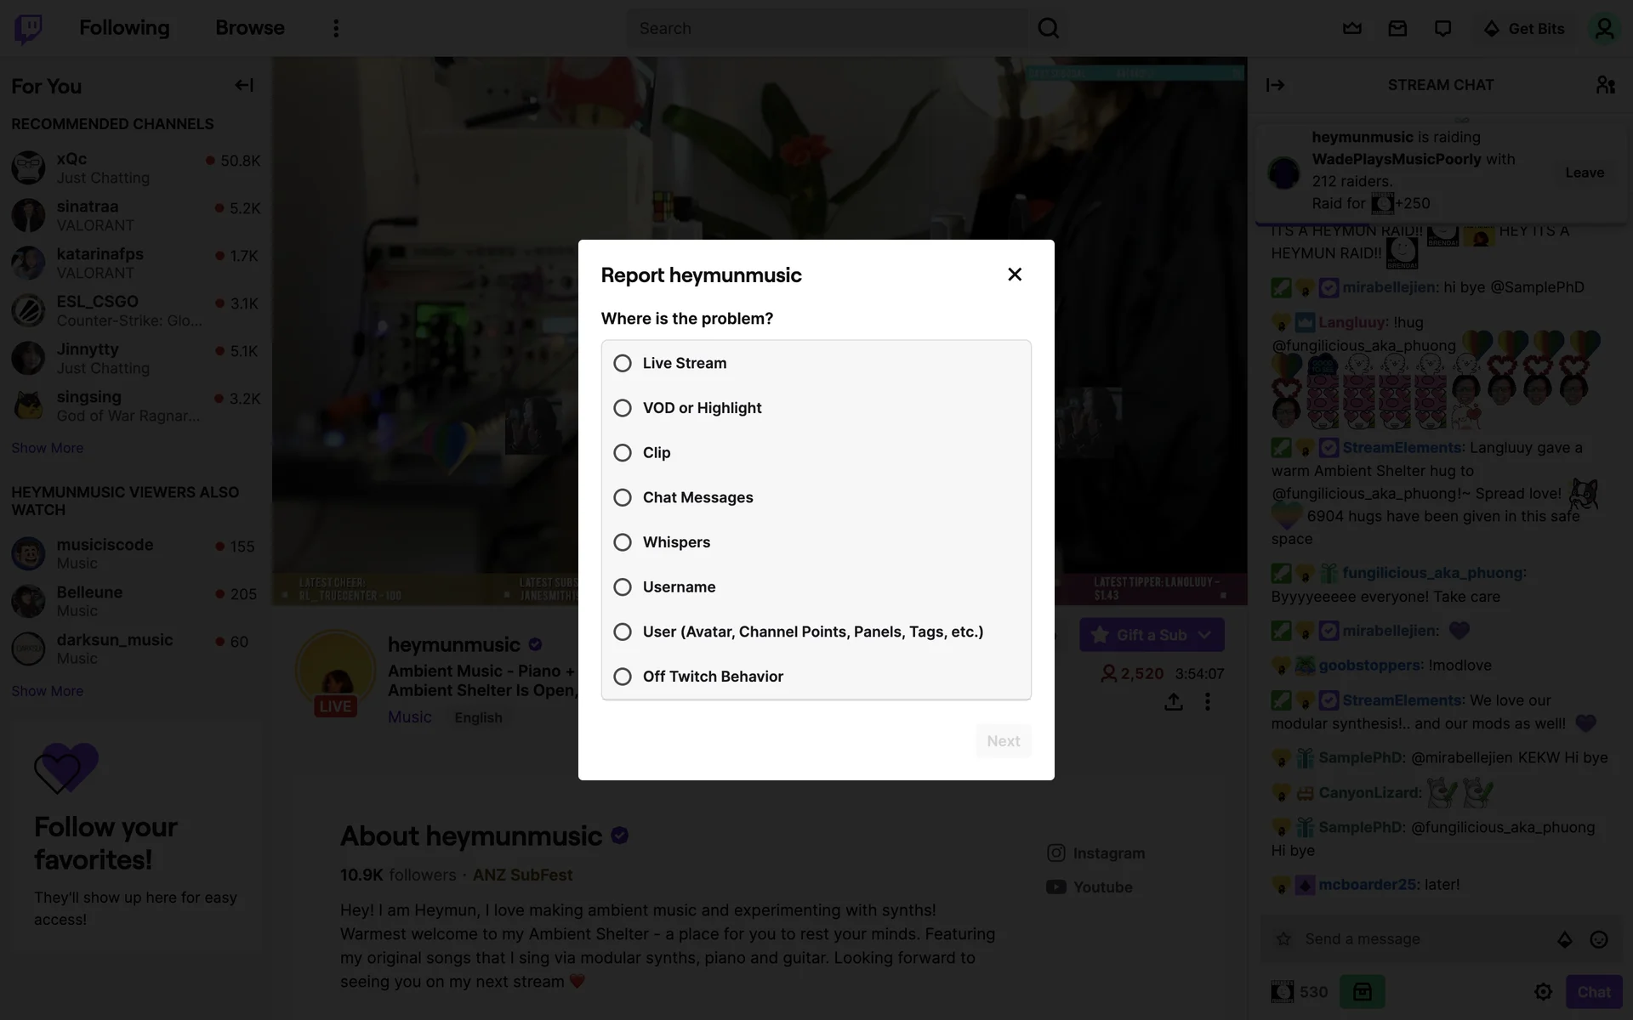Open the Browse tab
Viewport: 1633px width, 1020px height.
pos(249,28)
